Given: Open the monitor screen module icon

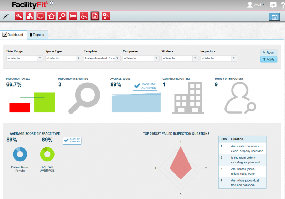Looking at the screenshot, I should (40, 16).
